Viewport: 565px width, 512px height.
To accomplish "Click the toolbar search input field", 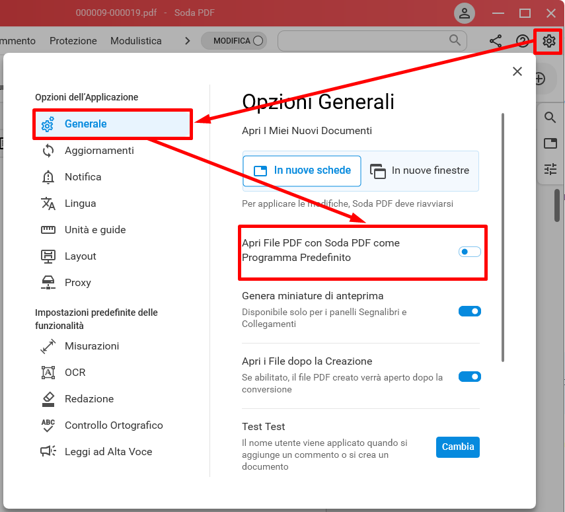I will pyautogui.click(x=372, y=41).
